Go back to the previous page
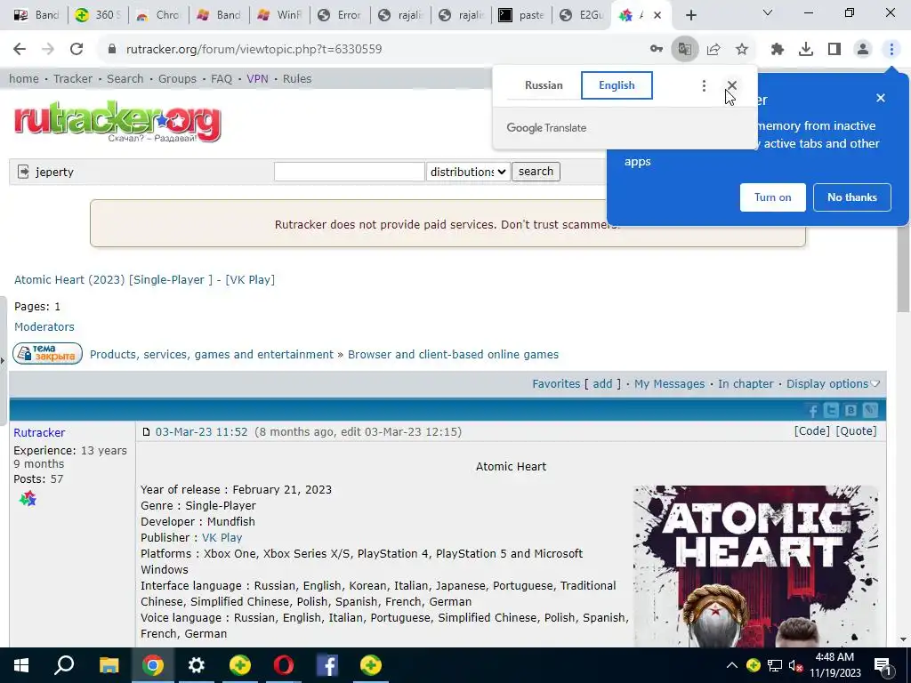The height and width of the screenshot is (683, 911). [20, 50]
